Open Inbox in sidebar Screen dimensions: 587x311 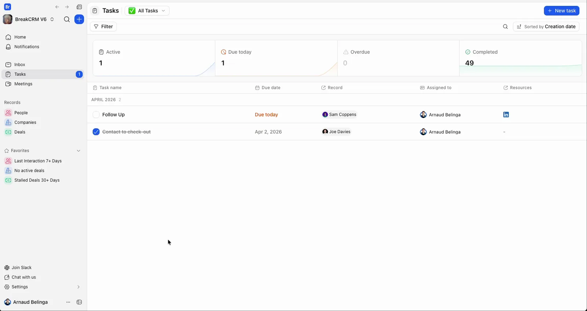(43, 64)
